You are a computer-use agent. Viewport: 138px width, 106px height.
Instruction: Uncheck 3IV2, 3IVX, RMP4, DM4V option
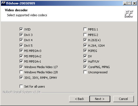coord(21,78)
